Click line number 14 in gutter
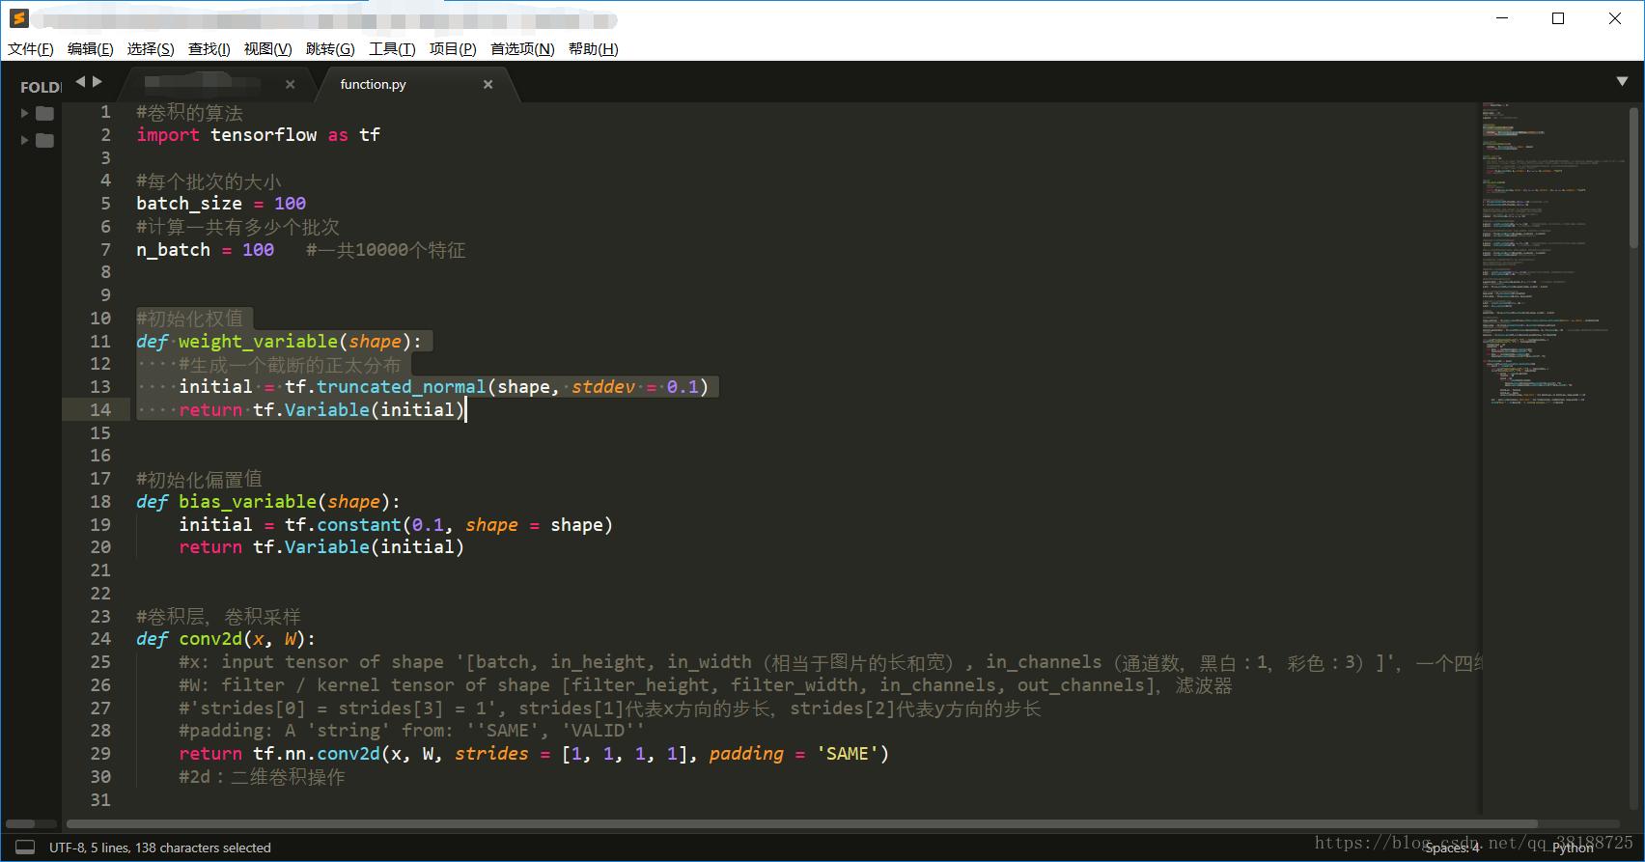The width and height of the screenshot is (1645, 862). click(x=100, y=409)
